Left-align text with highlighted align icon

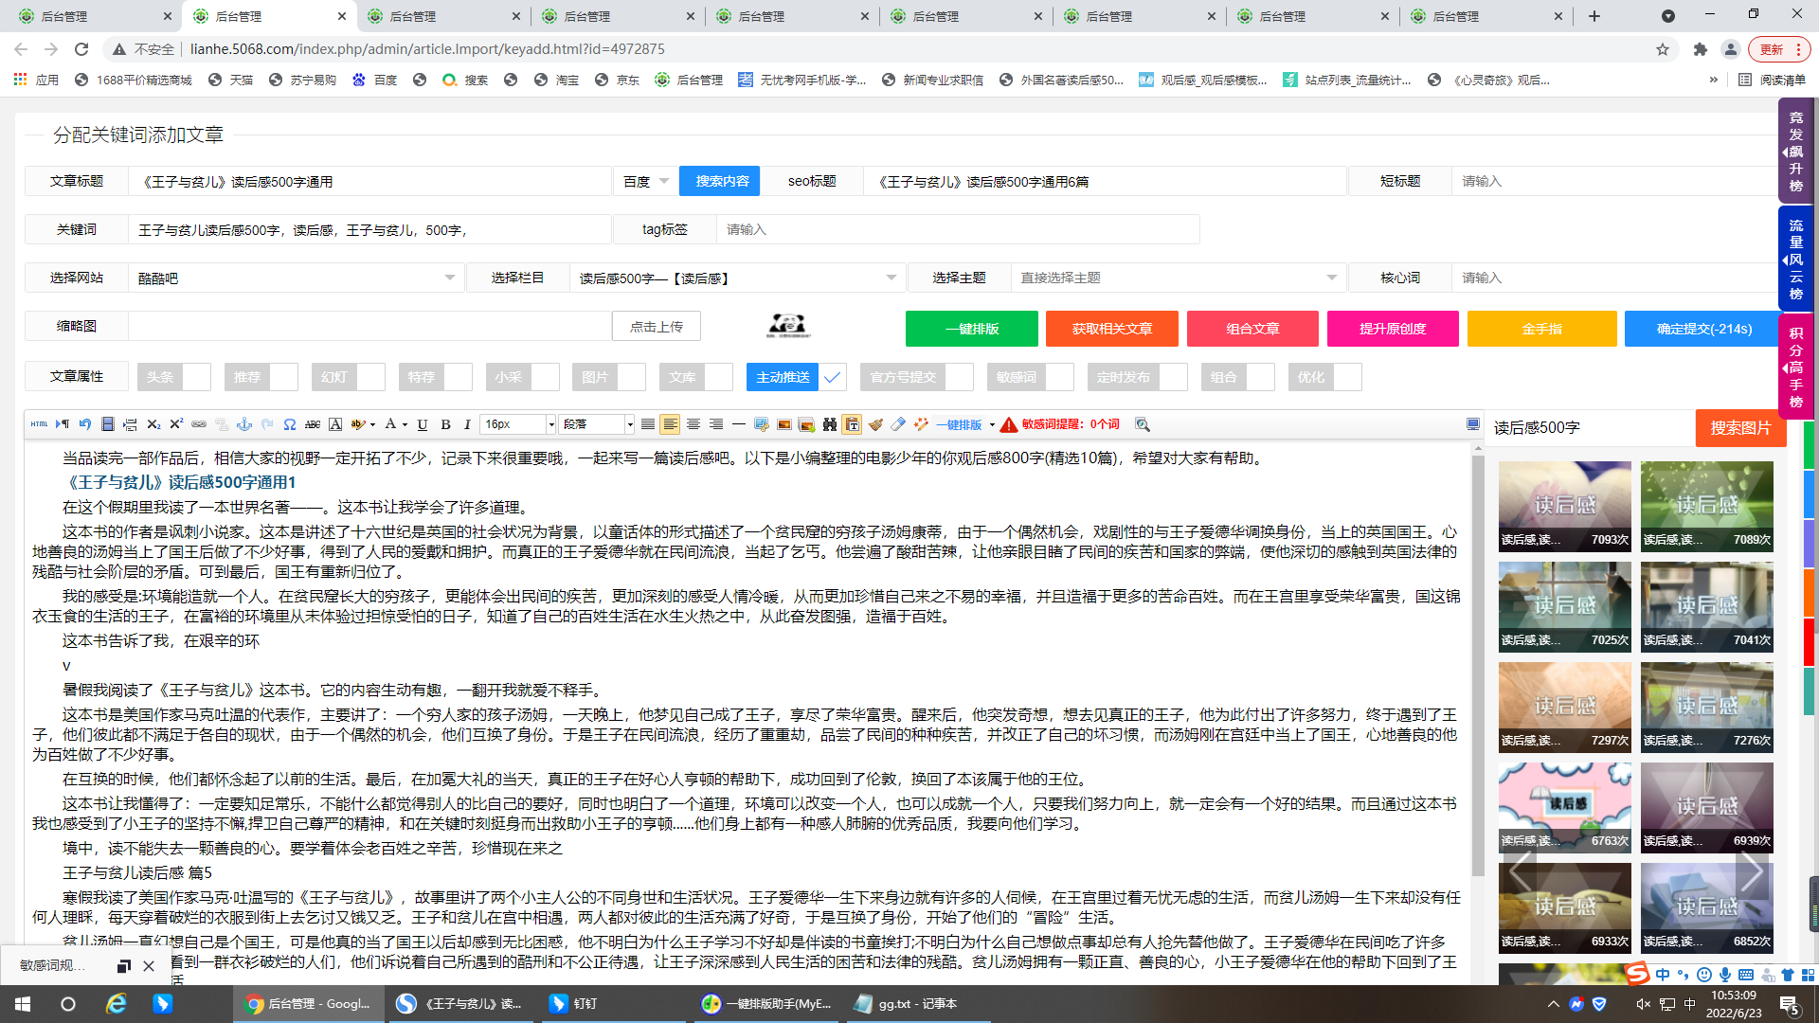tap(671, 424)
